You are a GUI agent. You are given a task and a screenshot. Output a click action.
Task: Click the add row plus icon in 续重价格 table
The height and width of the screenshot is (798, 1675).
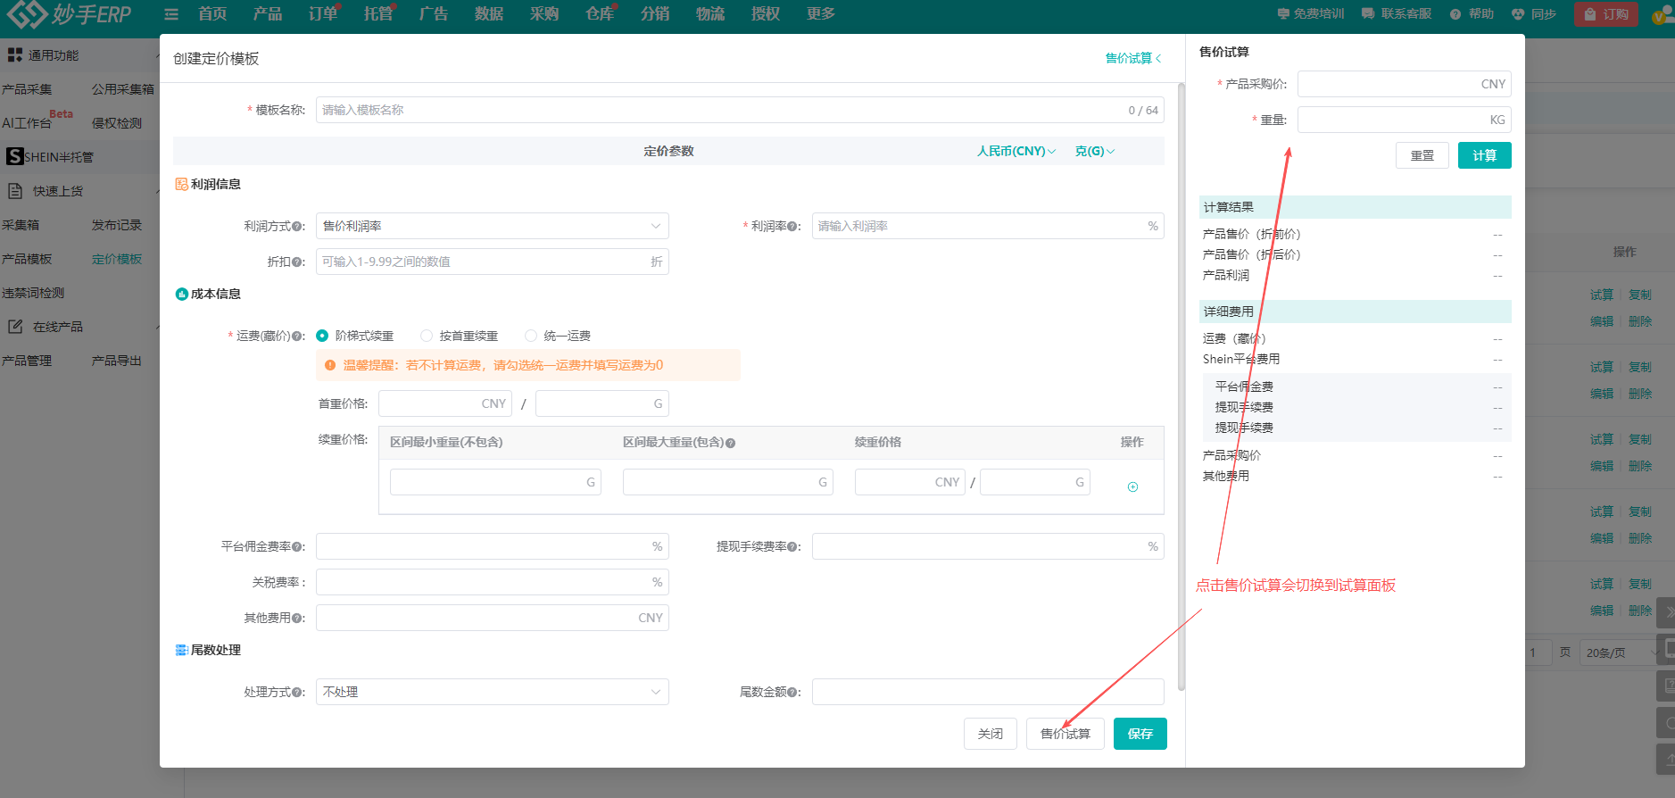pos(1132,486)
